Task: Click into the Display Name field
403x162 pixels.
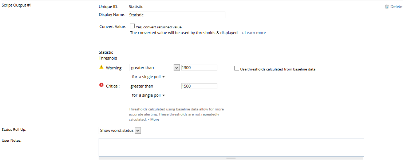Action: [177, 15]
